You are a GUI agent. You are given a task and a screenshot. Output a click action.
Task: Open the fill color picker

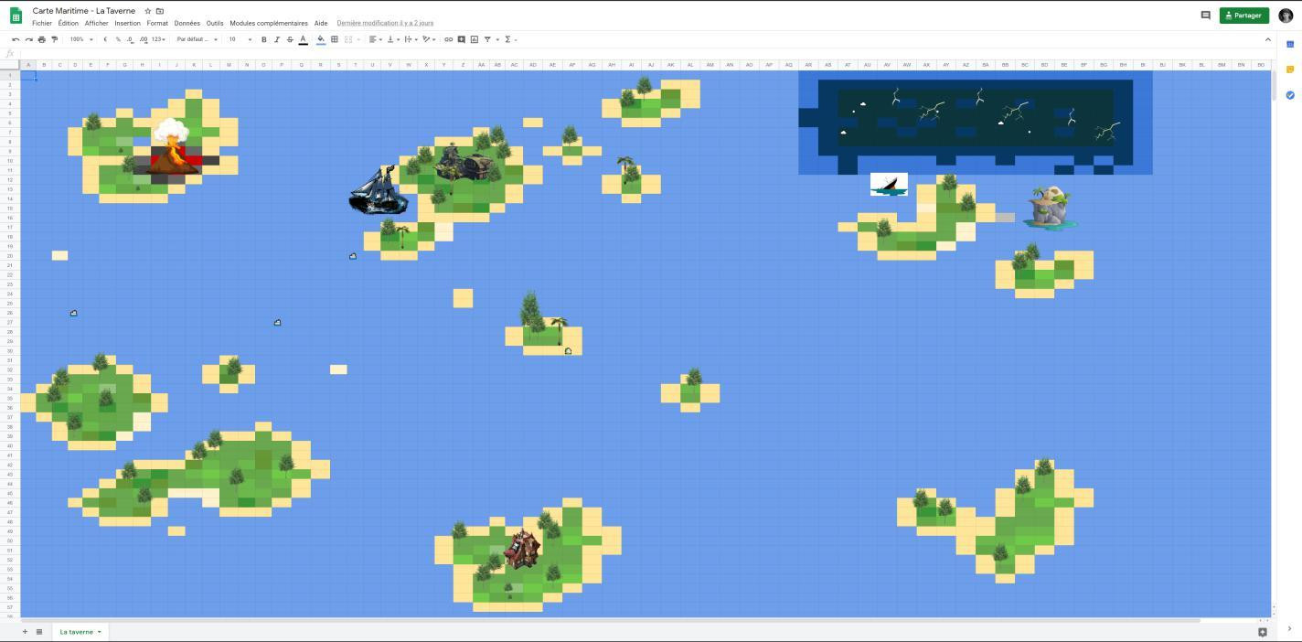321,39
